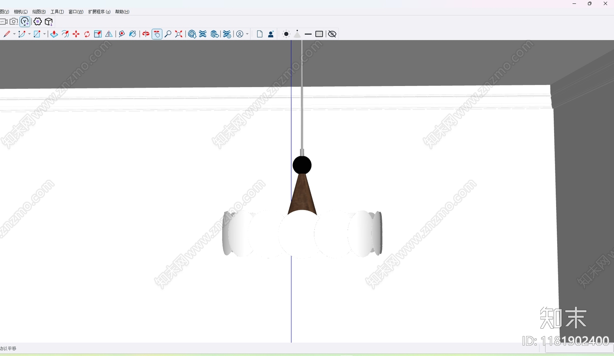Click the user account icon
This screenshot has height=356, width=614.
(x=240, y=34)
